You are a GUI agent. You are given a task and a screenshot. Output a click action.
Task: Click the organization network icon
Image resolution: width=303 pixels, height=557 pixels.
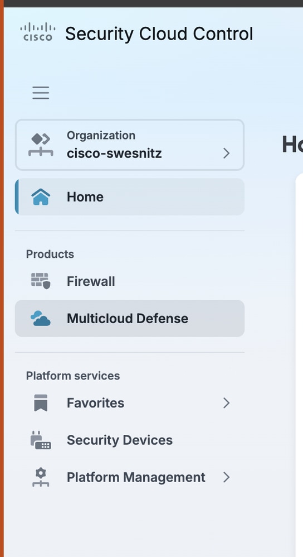pyautogui.click(x=41, y=145)
